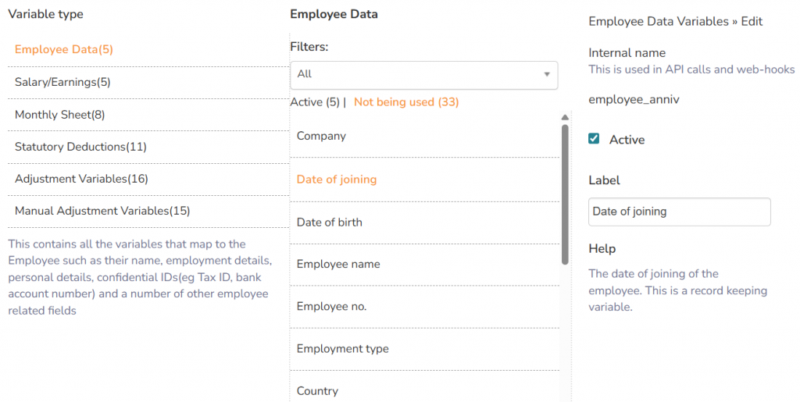Viewport: 800px width, 402px height.
Task: Uncheck the Active checkbox
Action: 594,139
